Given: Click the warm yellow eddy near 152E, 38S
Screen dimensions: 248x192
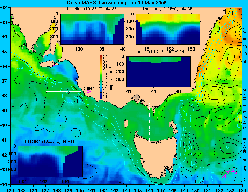Looking at the screenshot, I should pos(215,95).
